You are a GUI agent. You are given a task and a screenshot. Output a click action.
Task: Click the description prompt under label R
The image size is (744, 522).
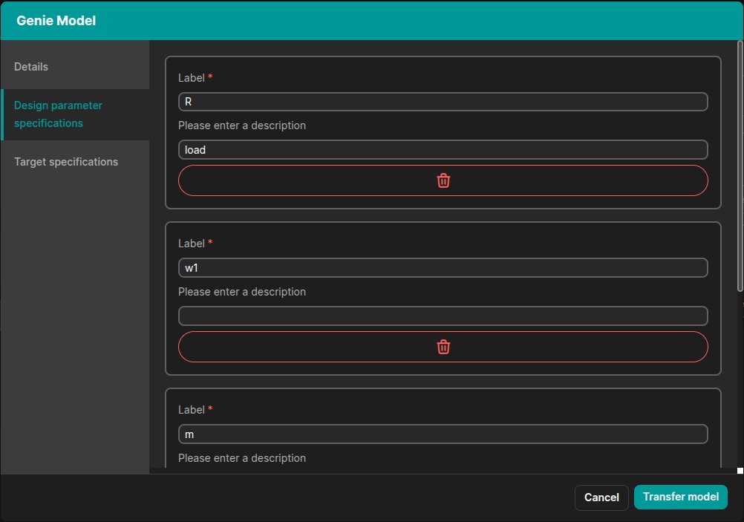click(x=242, y=125)
